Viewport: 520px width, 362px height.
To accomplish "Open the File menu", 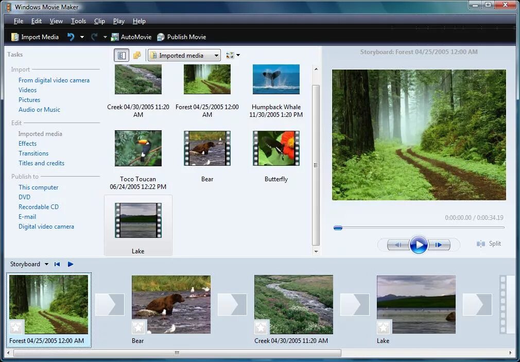I will click(19, 21).
